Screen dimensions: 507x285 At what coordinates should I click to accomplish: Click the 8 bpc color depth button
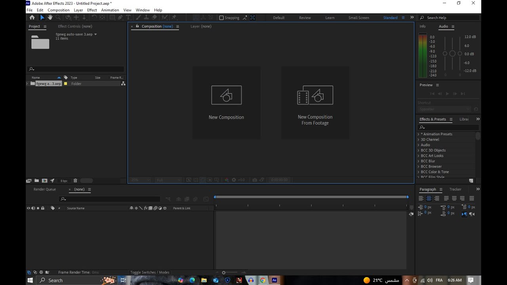click(63, 181)
